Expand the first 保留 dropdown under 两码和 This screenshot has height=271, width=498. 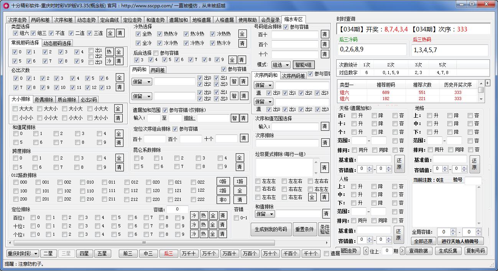tap(142, 82)
